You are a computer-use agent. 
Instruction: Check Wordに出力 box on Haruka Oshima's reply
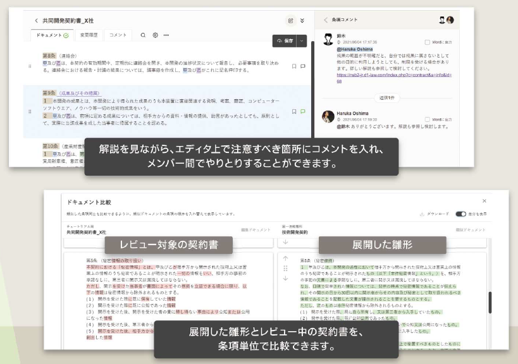(x=428, y=119)
